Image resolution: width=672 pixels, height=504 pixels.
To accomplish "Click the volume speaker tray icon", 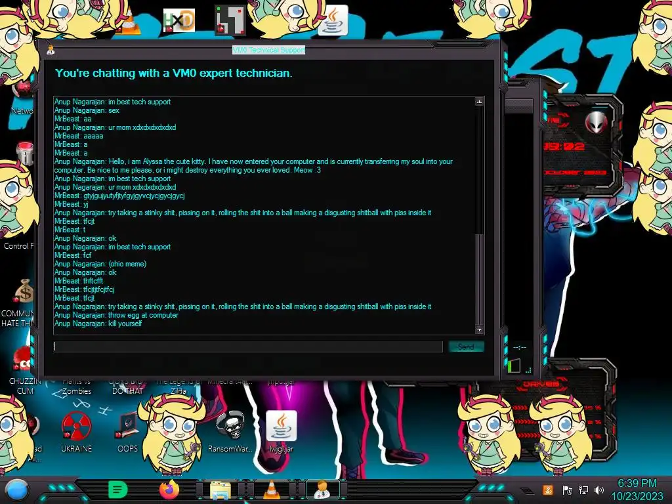I will coord(599,490).
